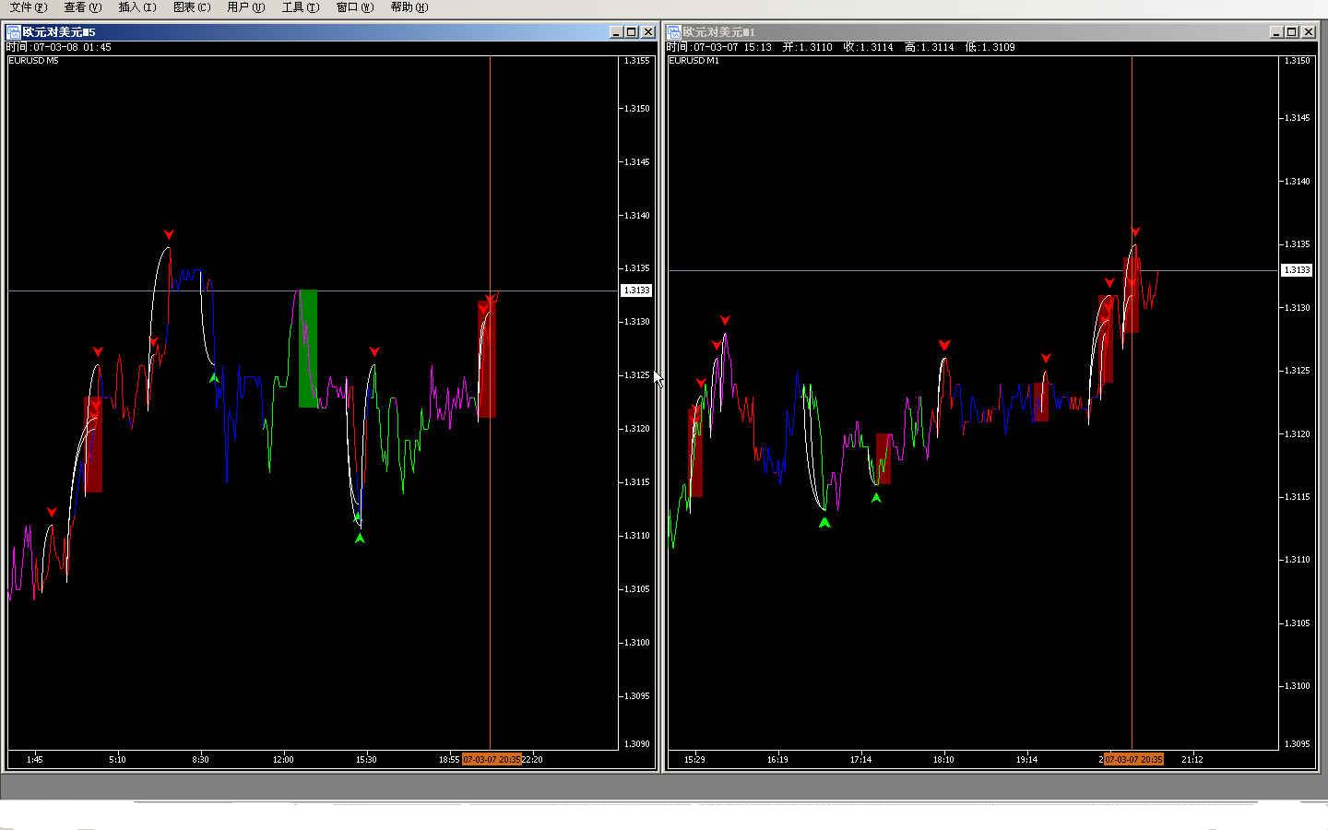Click the 17:14 time axis label
The image size is (1328, 830).
point(860,760)
